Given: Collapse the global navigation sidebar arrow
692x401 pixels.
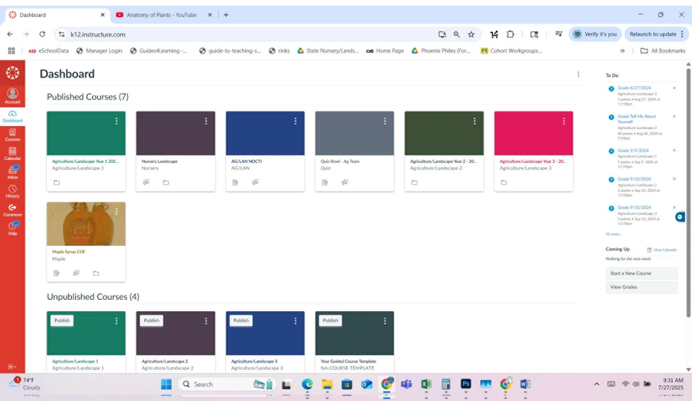Looking at the screenshot, I should pyautogui.click(x=12, y=366).
